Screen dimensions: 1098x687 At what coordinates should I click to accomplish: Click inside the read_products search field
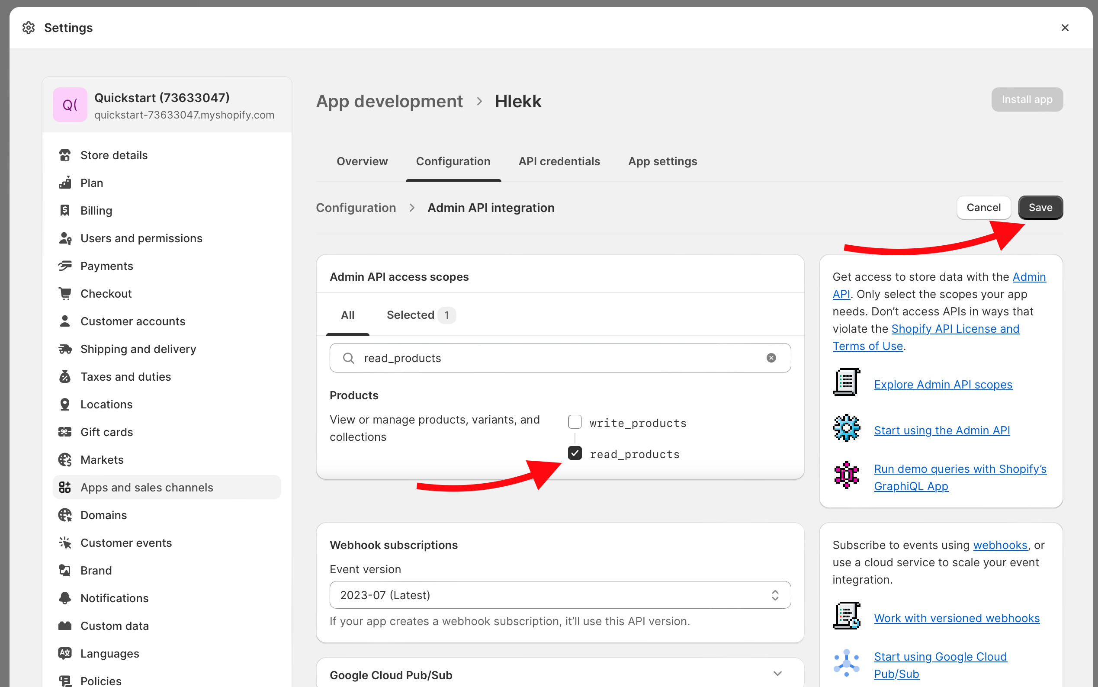tap(560, 358)
